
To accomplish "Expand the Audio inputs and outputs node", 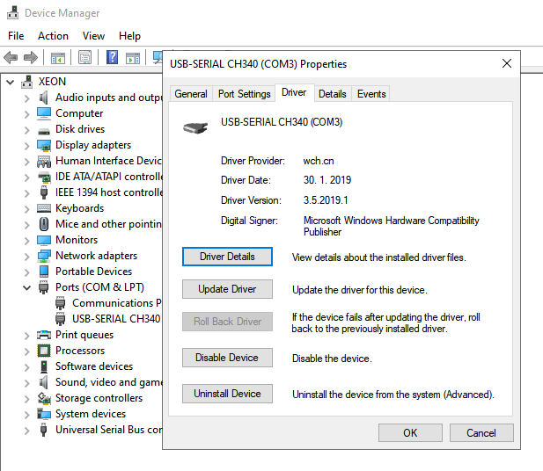I will click(x=27, y=98).
